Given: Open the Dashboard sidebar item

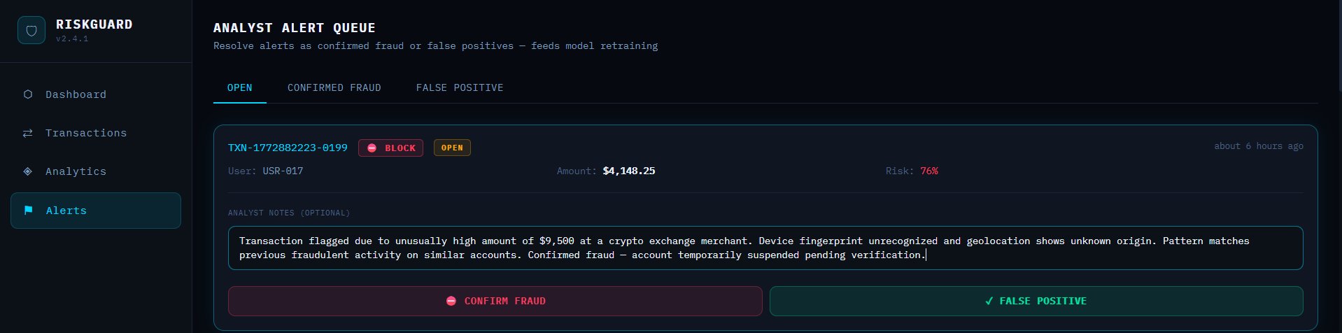Looking at the screenshot, I should (x=76, y=94).
